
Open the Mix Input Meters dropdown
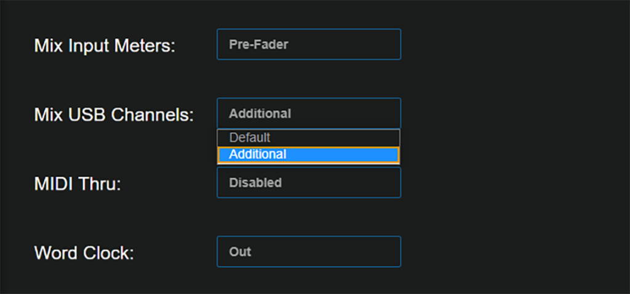308,44
